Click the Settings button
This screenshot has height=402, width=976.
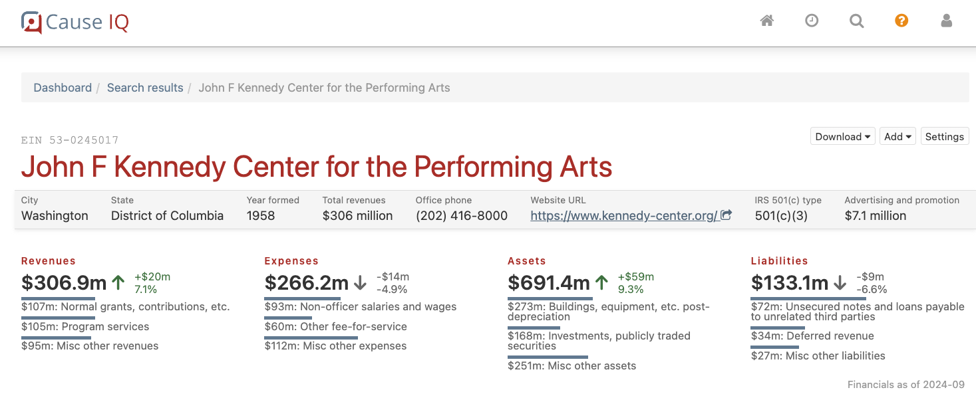click(x=945, y=136)
